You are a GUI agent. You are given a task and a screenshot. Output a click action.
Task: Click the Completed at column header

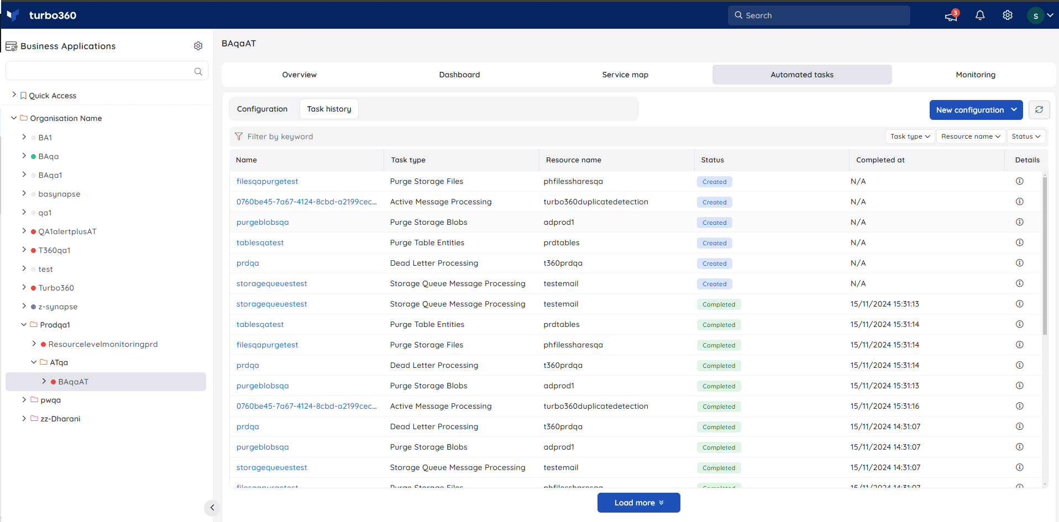click(880, 160)
